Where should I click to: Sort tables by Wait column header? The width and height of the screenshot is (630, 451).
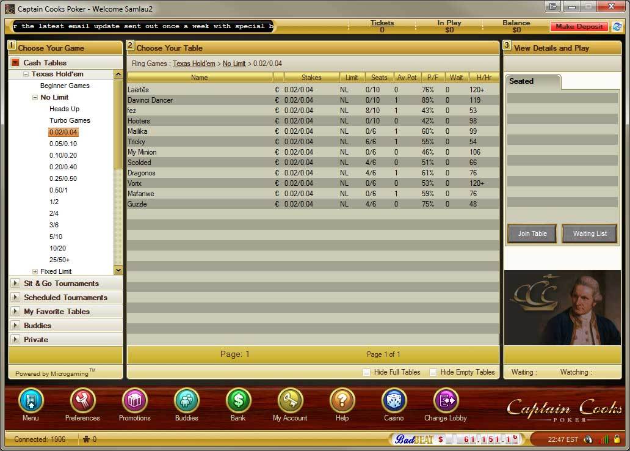tap(457, 77)
